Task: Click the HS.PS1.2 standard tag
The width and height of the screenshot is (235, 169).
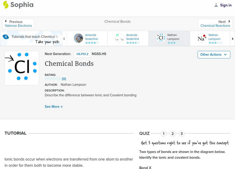Action: (x=82, y=54)
